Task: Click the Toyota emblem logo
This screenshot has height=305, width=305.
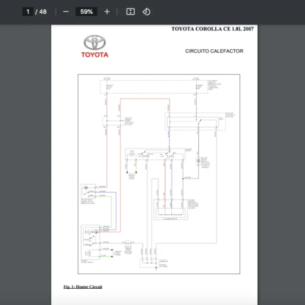Action: pyautogui.click(x=94, y=42)
